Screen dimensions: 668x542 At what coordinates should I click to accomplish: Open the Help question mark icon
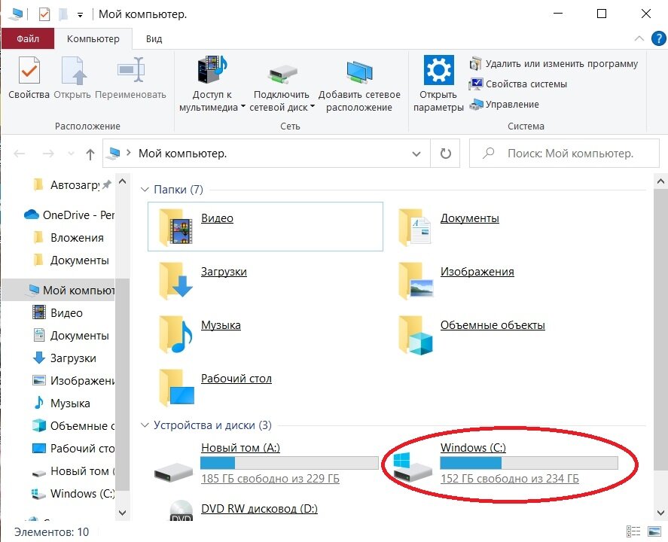coord(659,38)
